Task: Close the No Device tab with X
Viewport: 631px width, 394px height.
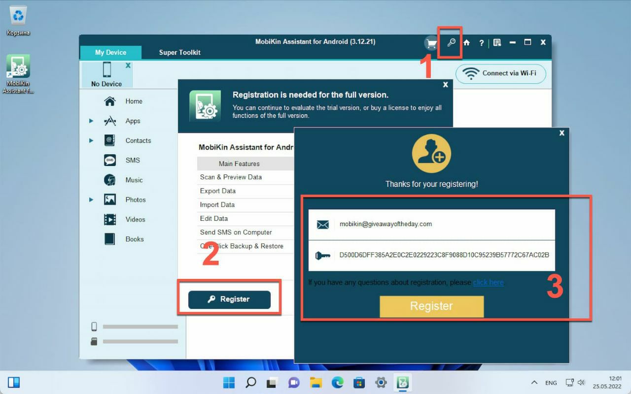Action: point(128,65)
